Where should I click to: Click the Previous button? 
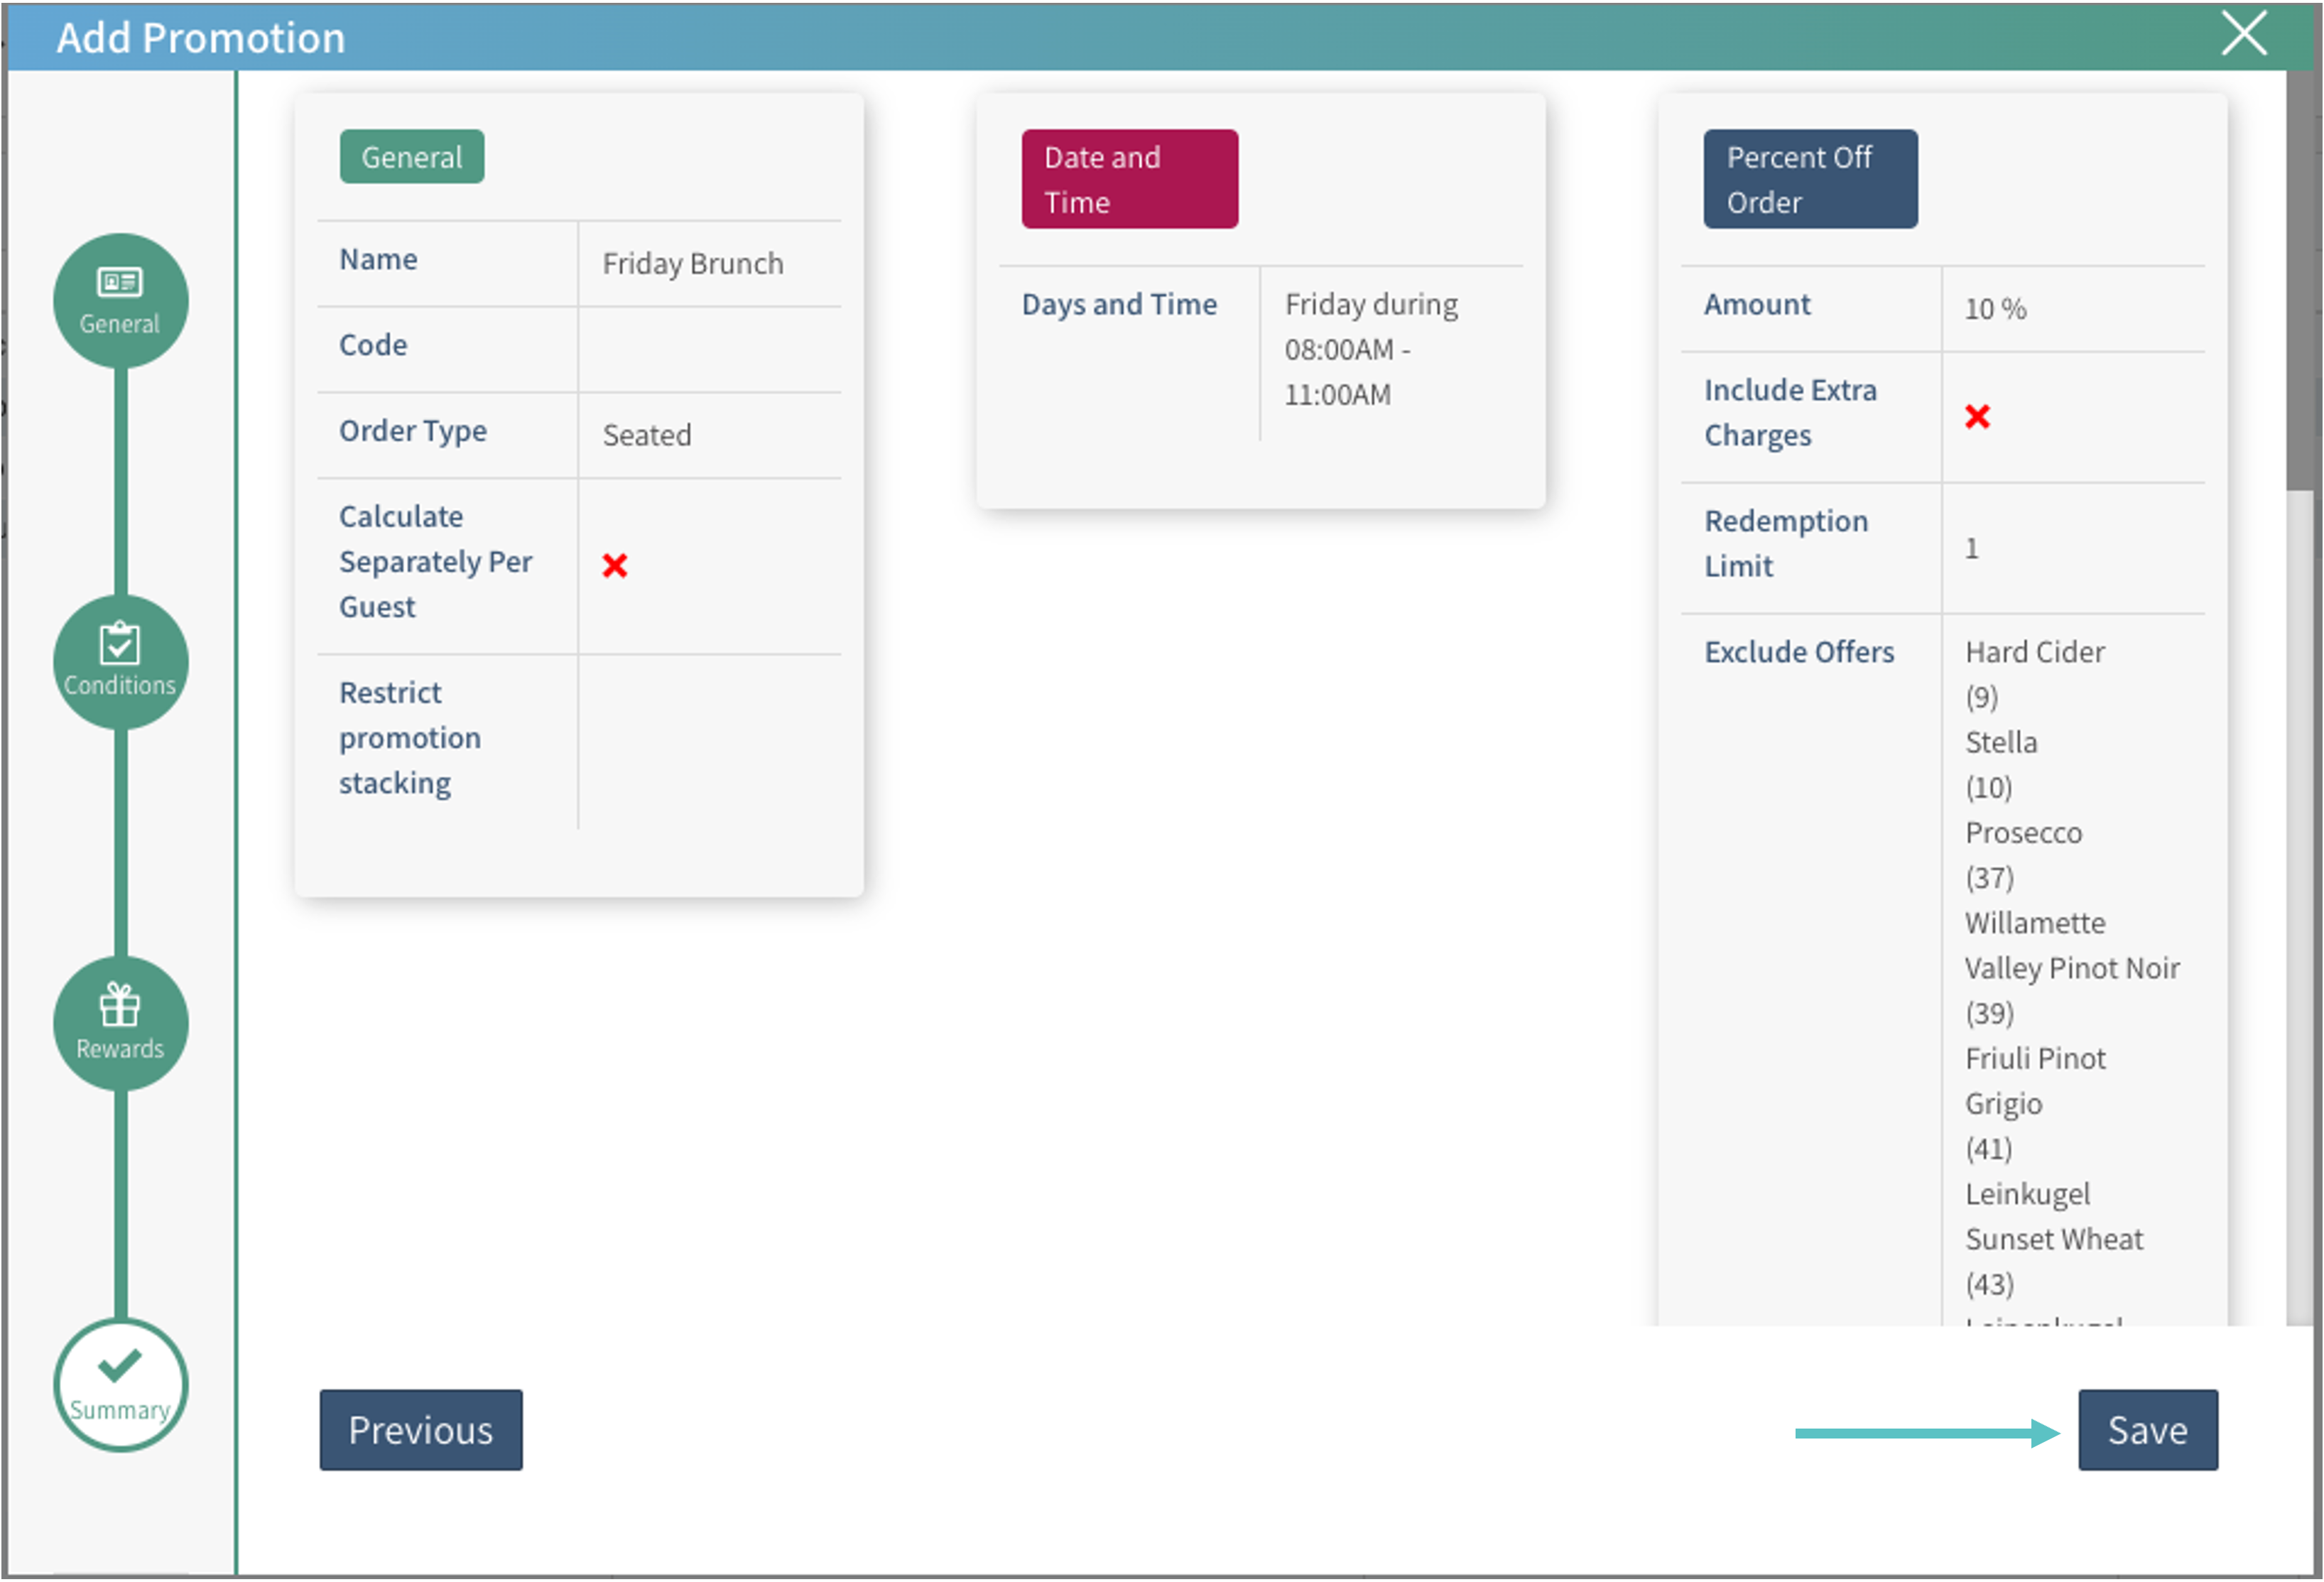(420, 1429)
